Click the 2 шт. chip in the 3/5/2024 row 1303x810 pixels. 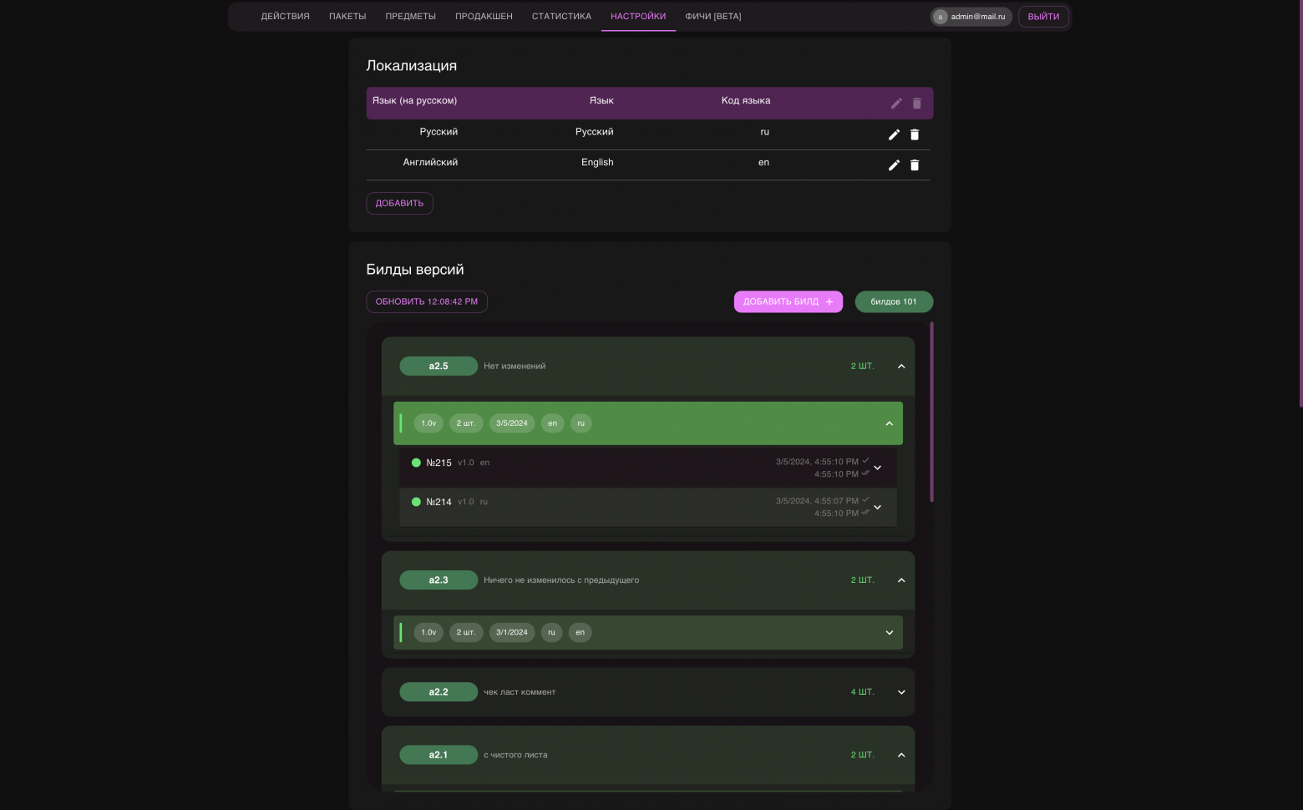466,423
